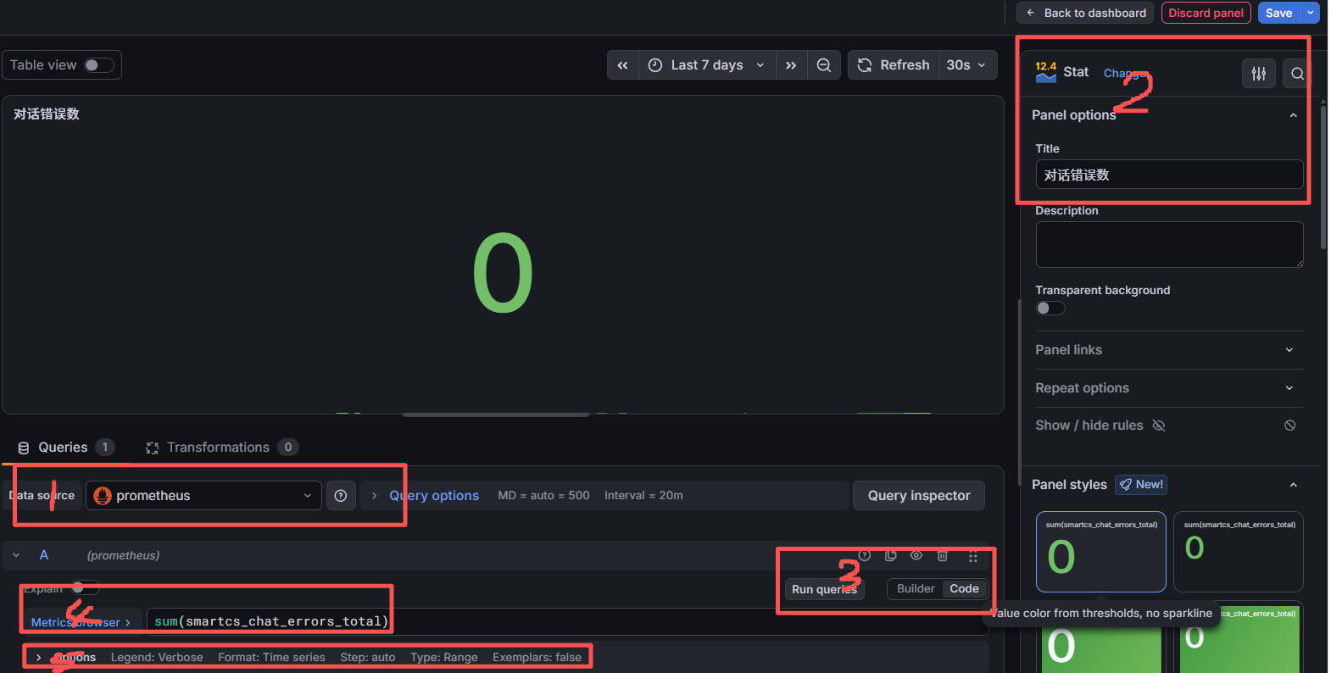Viewport: 1331px width, 673px height.
Task: Duplicate query A with copy icon
Action: pos(890,555)
